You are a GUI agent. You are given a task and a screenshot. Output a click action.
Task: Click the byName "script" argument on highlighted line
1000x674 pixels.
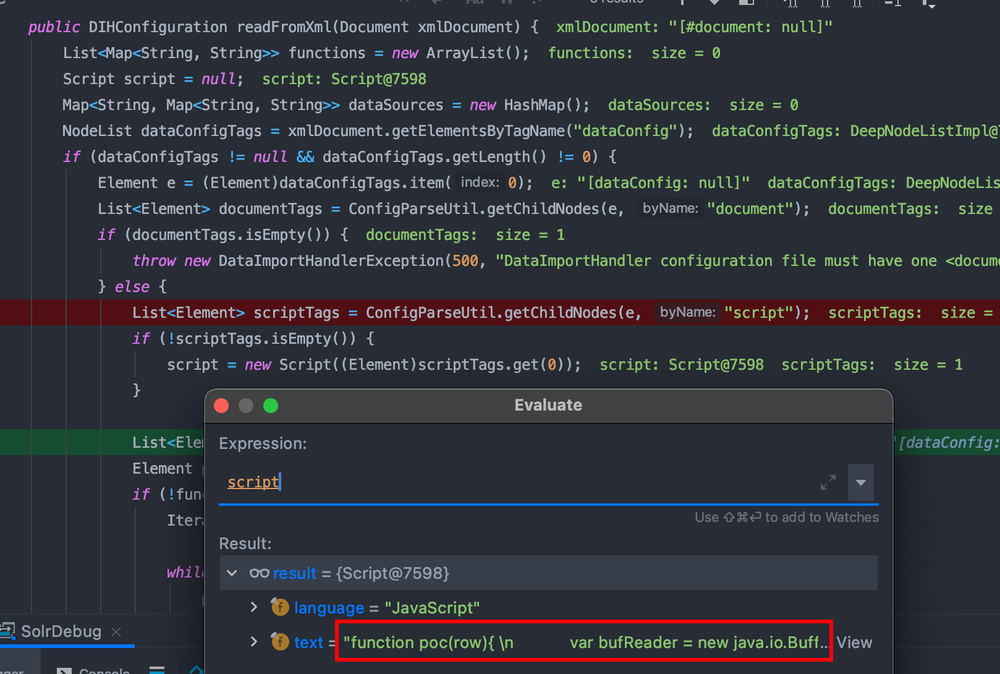(758, 313)
